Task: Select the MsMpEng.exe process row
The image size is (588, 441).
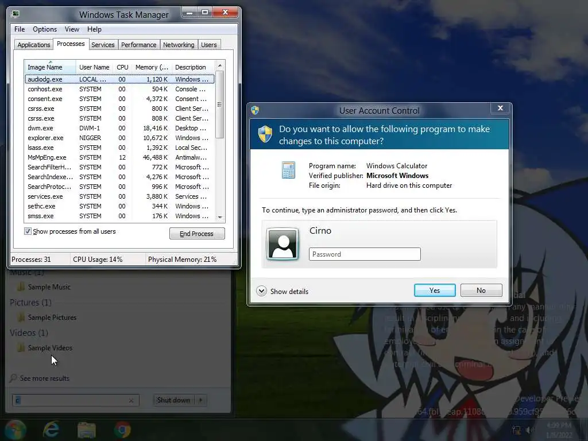Action: pyautogui.click(x=119, y=157)
